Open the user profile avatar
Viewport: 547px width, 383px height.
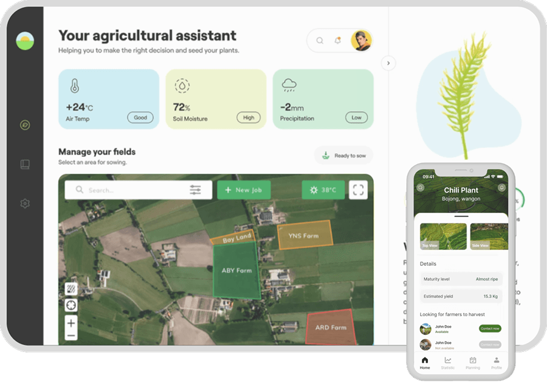[x=361, y=41]
